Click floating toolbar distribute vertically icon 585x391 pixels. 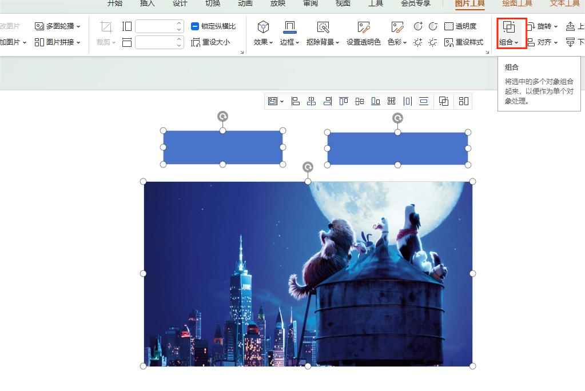point(424,101)
